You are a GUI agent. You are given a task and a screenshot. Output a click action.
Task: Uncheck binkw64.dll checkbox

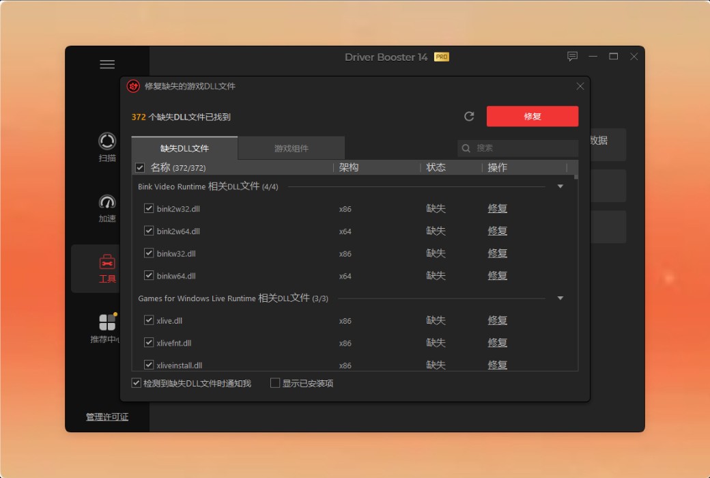tap(149, 275)
